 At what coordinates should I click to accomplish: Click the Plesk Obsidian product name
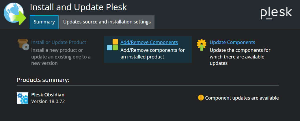[x=48, y=95]
